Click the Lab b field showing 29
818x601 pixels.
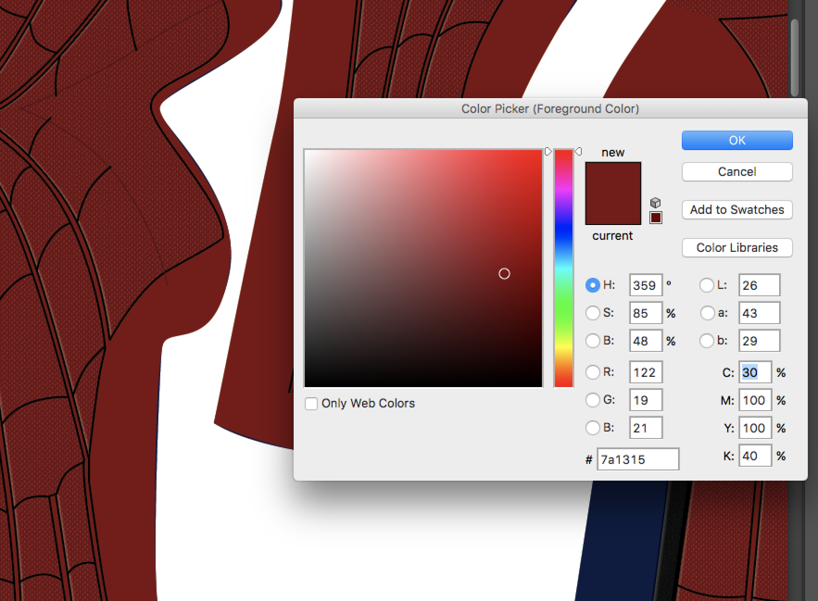click(x=759, y=341)
